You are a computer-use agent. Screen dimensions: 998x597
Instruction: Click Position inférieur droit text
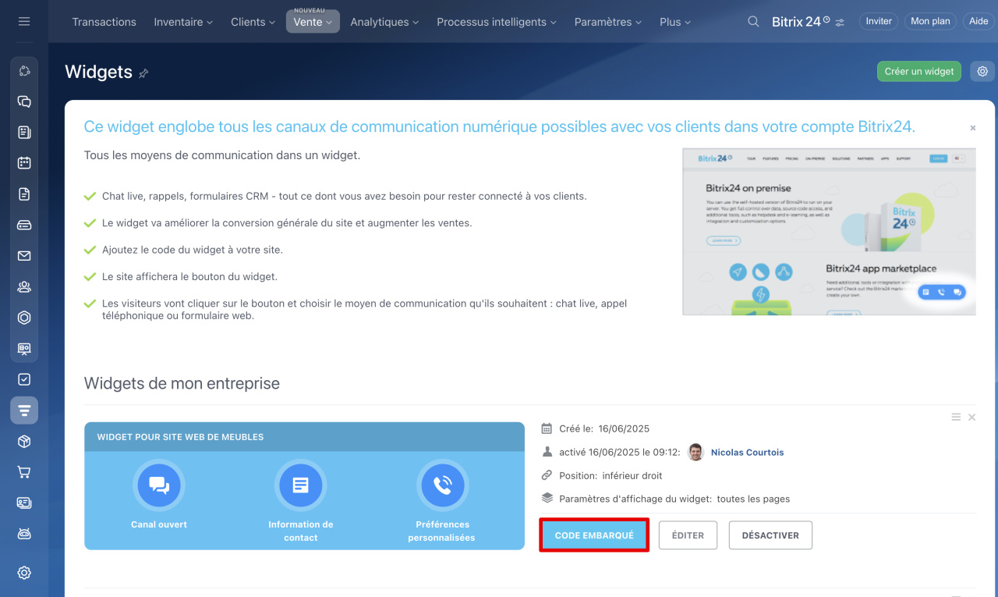[610, 475]
